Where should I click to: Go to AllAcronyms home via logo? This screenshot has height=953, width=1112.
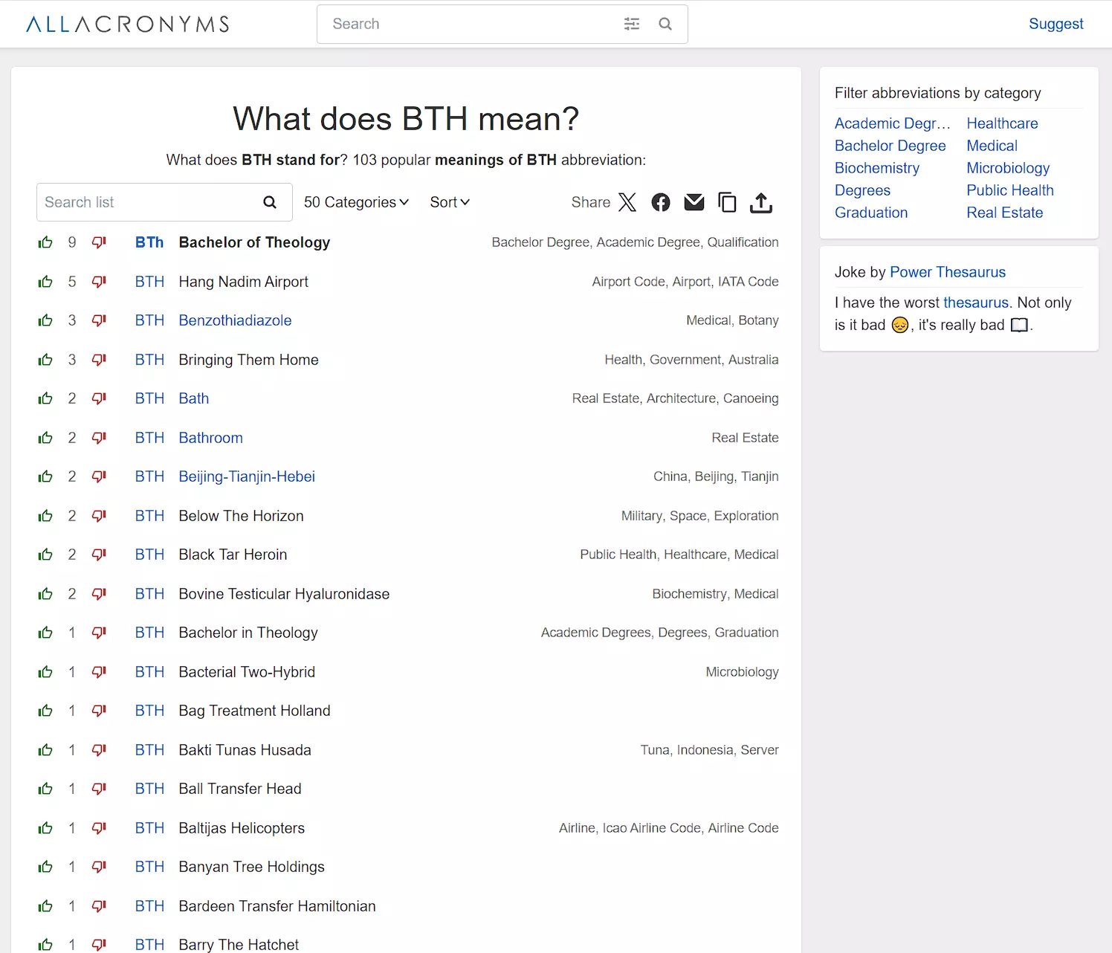point(128,24)
